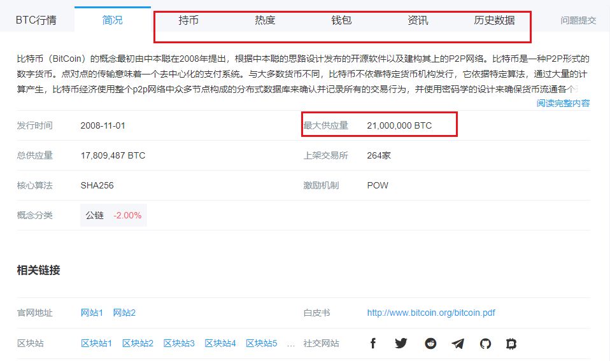Open official 网站2 link
Viewport: 610px width, 361px height.
tap(124, 313)
